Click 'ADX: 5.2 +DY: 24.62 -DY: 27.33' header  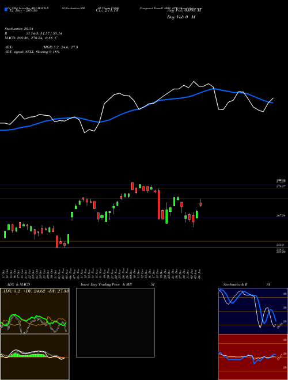[35, 291]
